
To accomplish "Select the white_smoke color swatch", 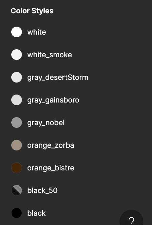I will [17, 55].
